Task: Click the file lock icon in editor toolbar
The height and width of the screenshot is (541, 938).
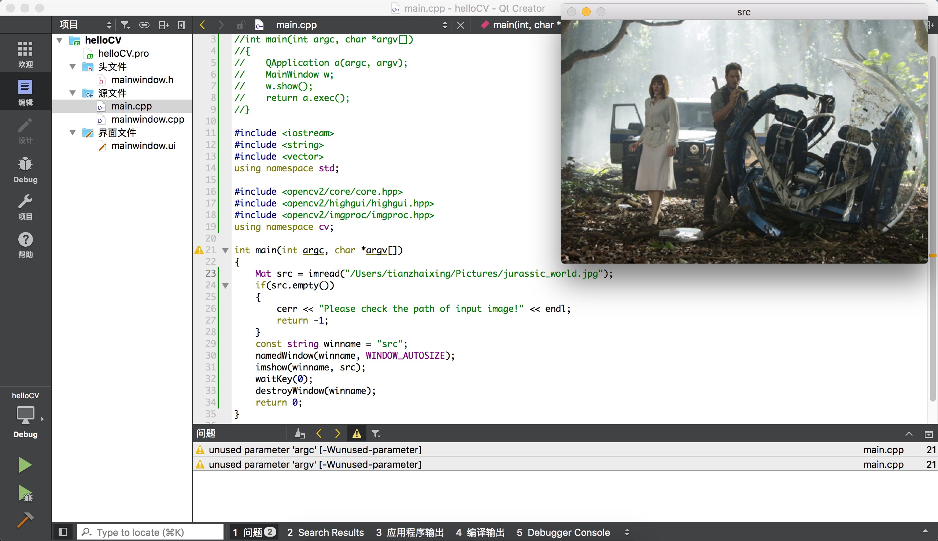Action: pyautogui.click(x=241, y=25)
